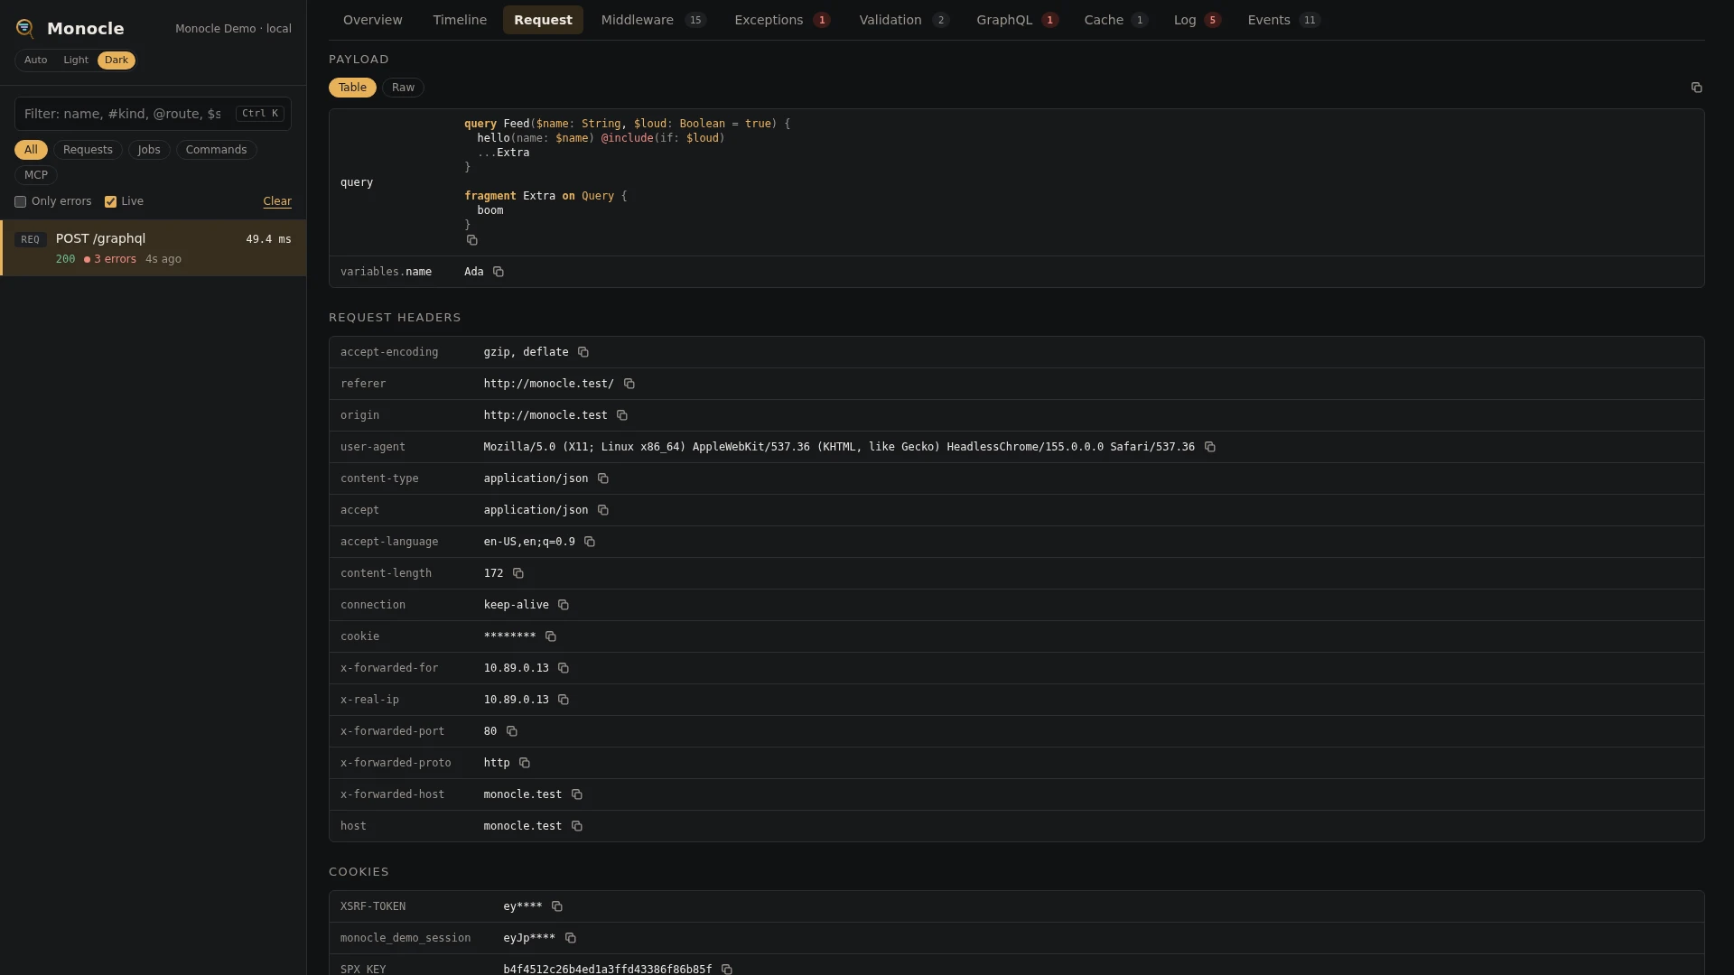Switch theme to Auto
The height and width of the screenshot is (975, 1734).
(x=36, y=60)
